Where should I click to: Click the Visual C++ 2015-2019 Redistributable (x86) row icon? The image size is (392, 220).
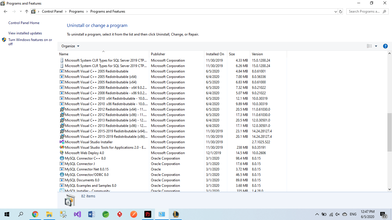coord(62,137)
